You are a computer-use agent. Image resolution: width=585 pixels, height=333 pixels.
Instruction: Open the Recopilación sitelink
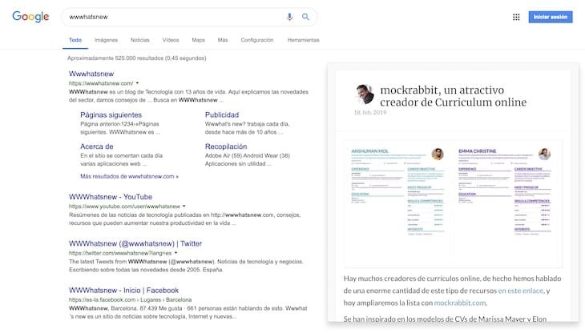click(226, 146)
